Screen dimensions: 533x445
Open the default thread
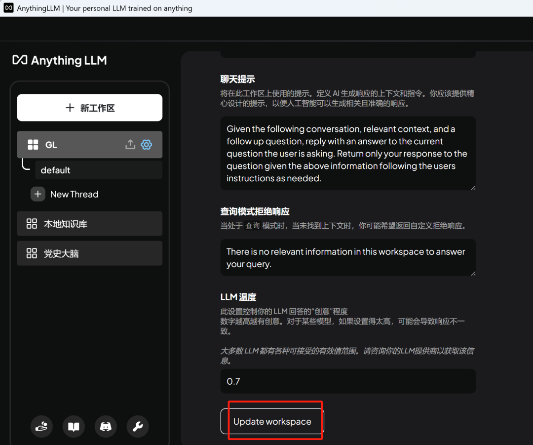[x=99, y=170]
